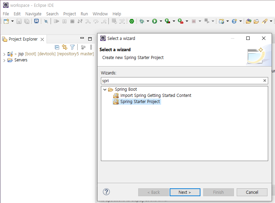Click the Next > button
275x203 pixels.
[185, 192]
